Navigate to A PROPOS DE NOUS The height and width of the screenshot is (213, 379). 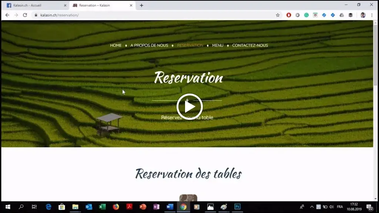[148, 45]
